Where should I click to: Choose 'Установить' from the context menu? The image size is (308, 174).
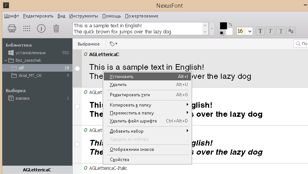point(122,77)
